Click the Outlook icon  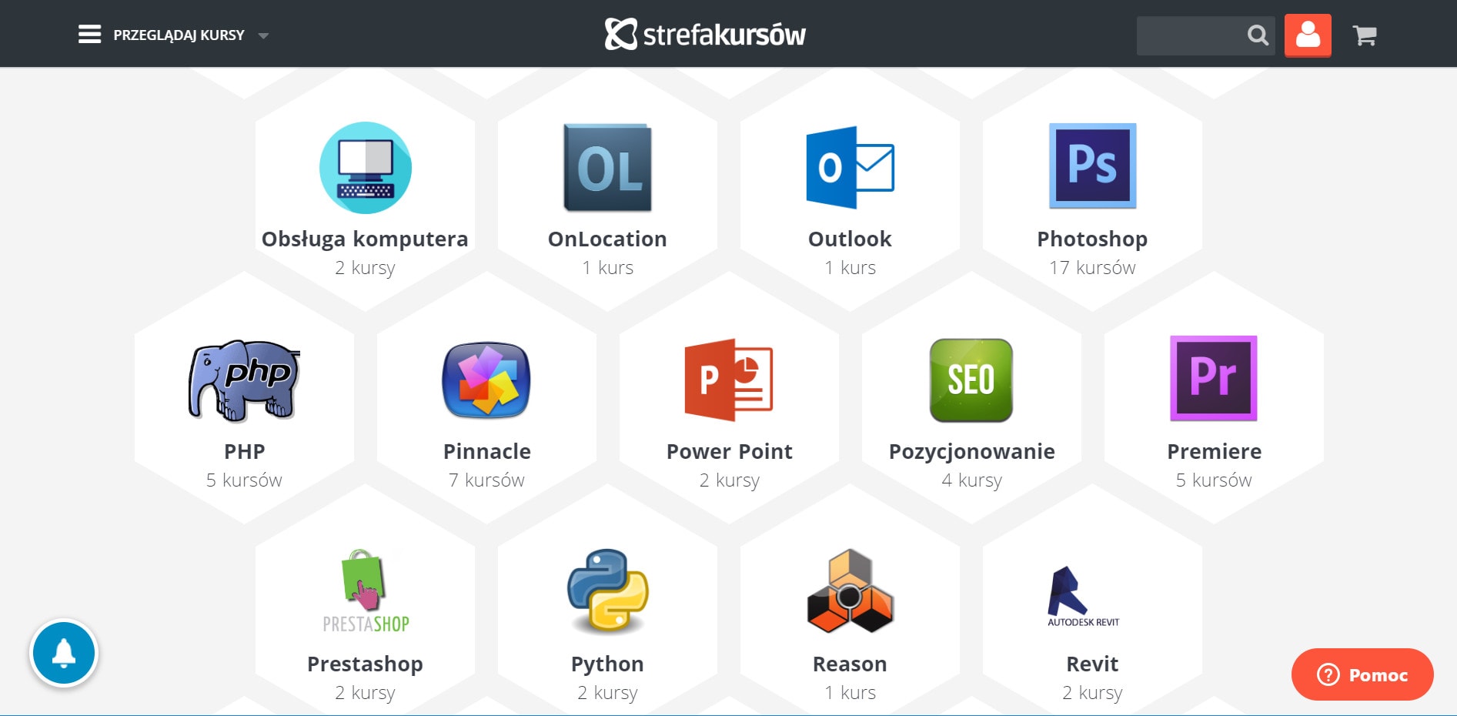coord(850,167)
